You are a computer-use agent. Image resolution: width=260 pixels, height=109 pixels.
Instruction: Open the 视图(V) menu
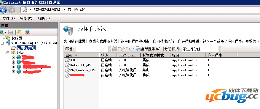pos(26,18)
